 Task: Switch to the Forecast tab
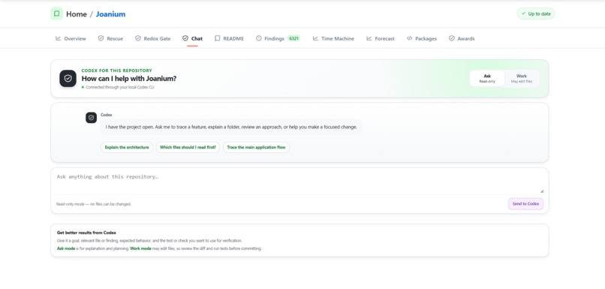pos(381,38)
